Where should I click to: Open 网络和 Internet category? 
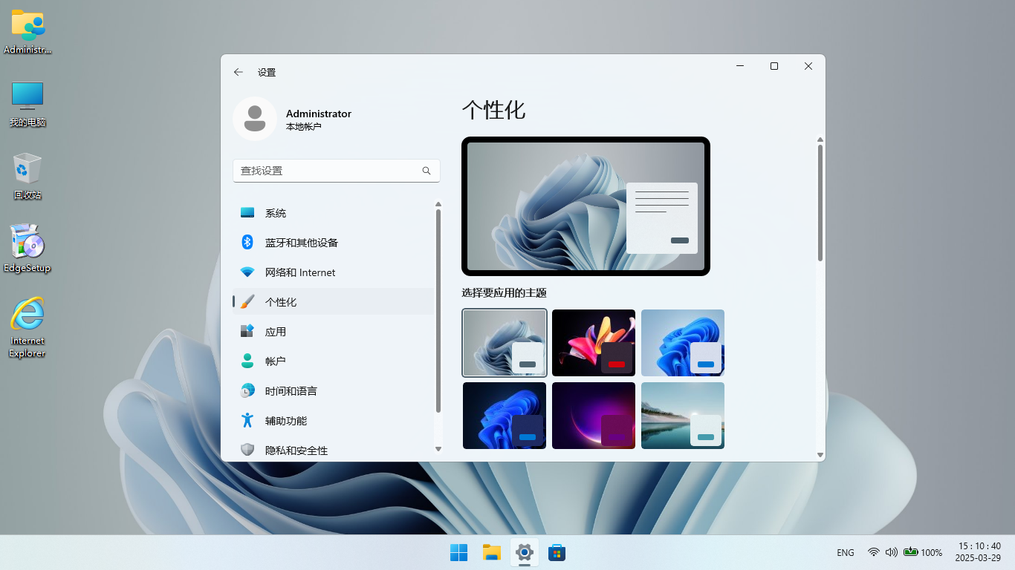[x=333, y=272]
